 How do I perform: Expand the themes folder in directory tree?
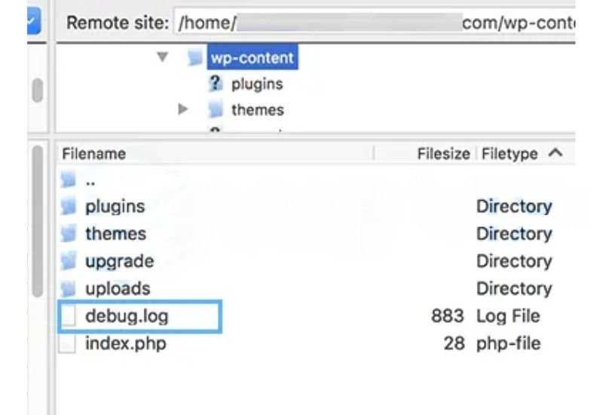[x=182, y=110]
